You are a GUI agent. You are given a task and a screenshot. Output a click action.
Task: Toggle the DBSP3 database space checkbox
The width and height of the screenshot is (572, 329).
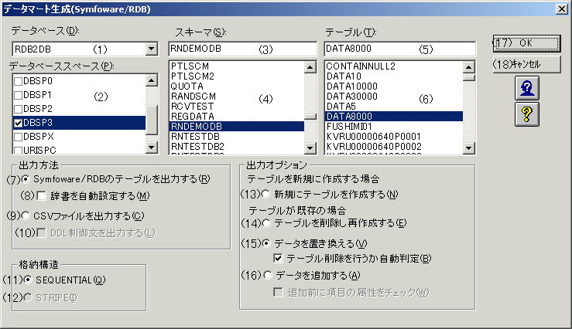tap(19, 122)
